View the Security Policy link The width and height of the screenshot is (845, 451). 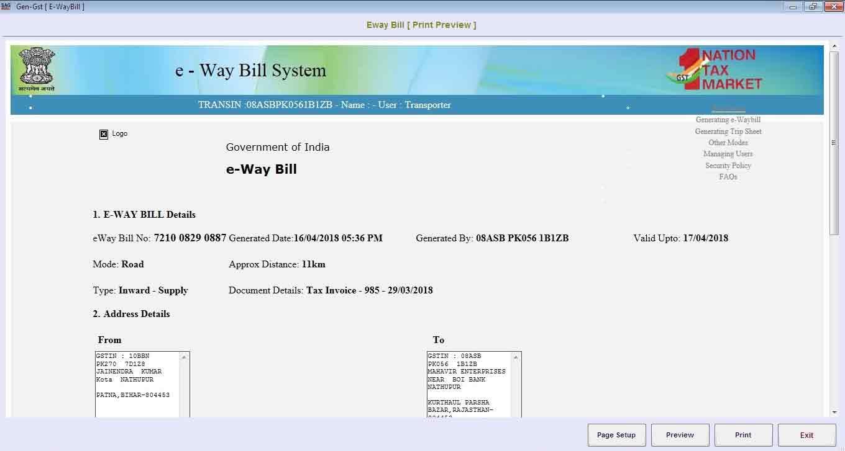pos(728,166)
